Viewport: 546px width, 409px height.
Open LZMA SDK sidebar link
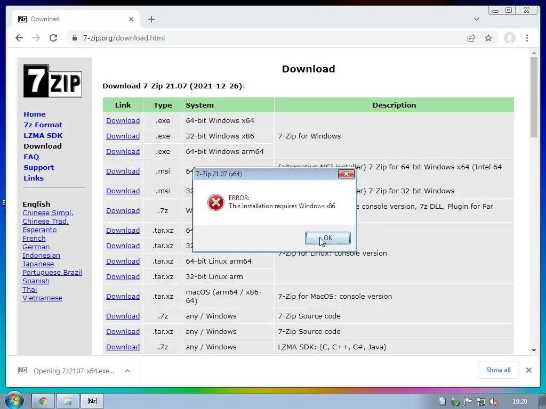coord(43,136)
